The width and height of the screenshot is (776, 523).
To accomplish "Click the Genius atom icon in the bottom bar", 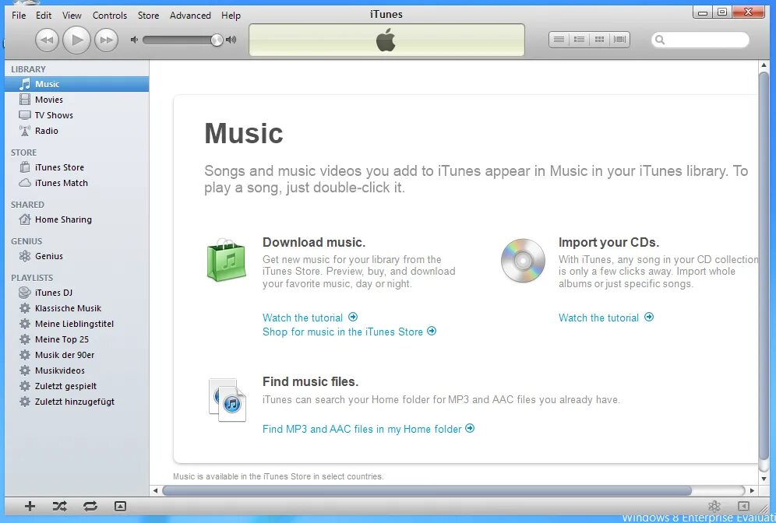I will pyautogui.click(x=714, y=506).
